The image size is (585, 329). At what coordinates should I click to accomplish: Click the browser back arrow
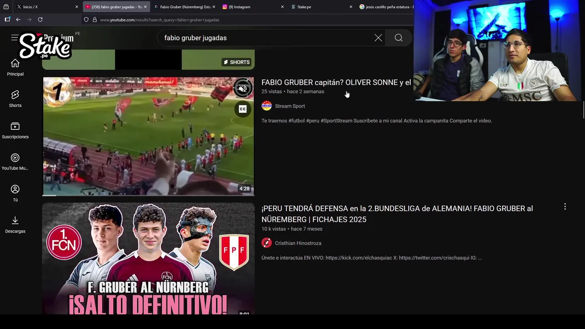coord(18,20)
